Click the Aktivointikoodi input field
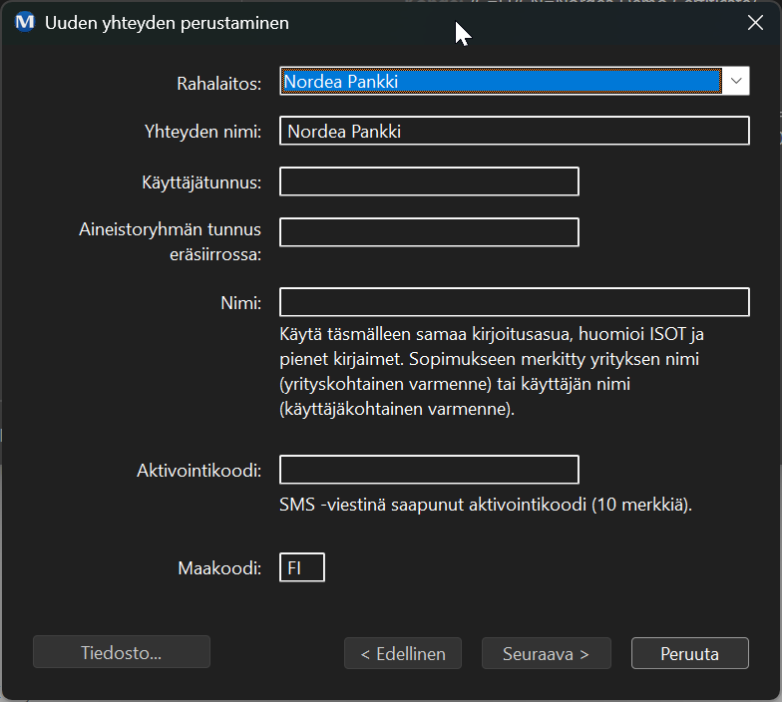This screenshot has height=702, width=782. tap(429, 469)
